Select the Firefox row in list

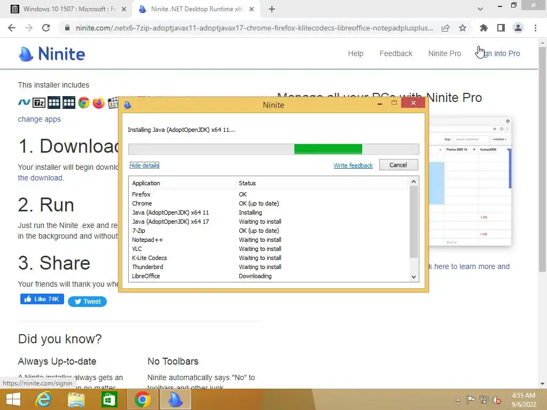pos(269,194)
